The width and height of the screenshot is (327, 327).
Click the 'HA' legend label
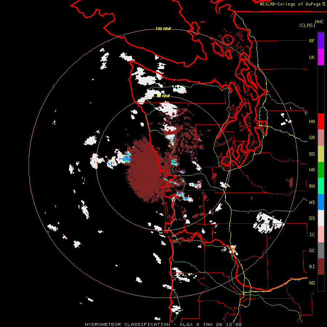click(x=312, y=122)
